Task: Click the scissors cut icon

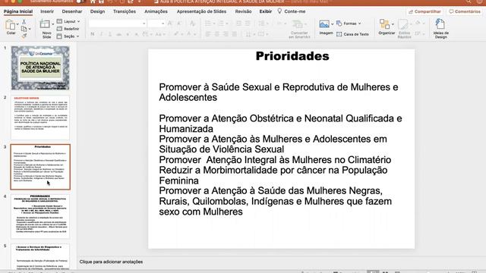Action: coord(24,22)
